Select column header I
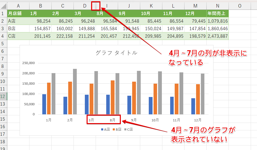 pos(106,6)
